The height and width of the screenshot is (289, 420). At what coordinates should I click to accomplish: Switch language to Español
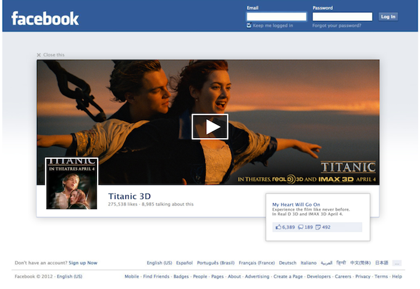click(184, 263)
